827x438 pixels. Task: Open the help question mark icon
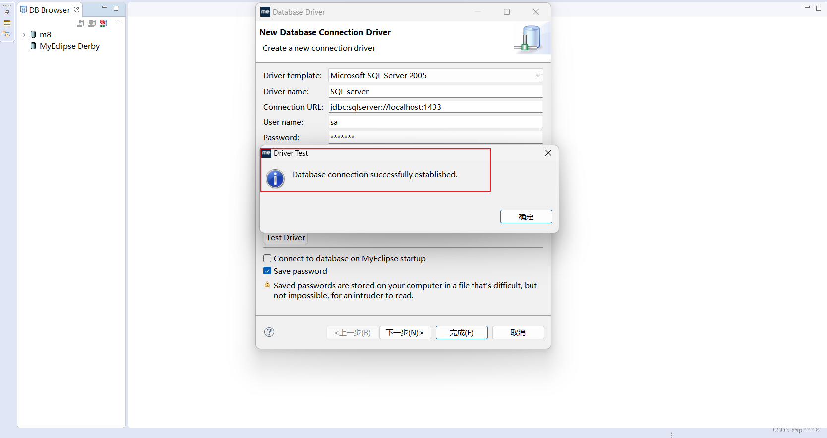269,332
